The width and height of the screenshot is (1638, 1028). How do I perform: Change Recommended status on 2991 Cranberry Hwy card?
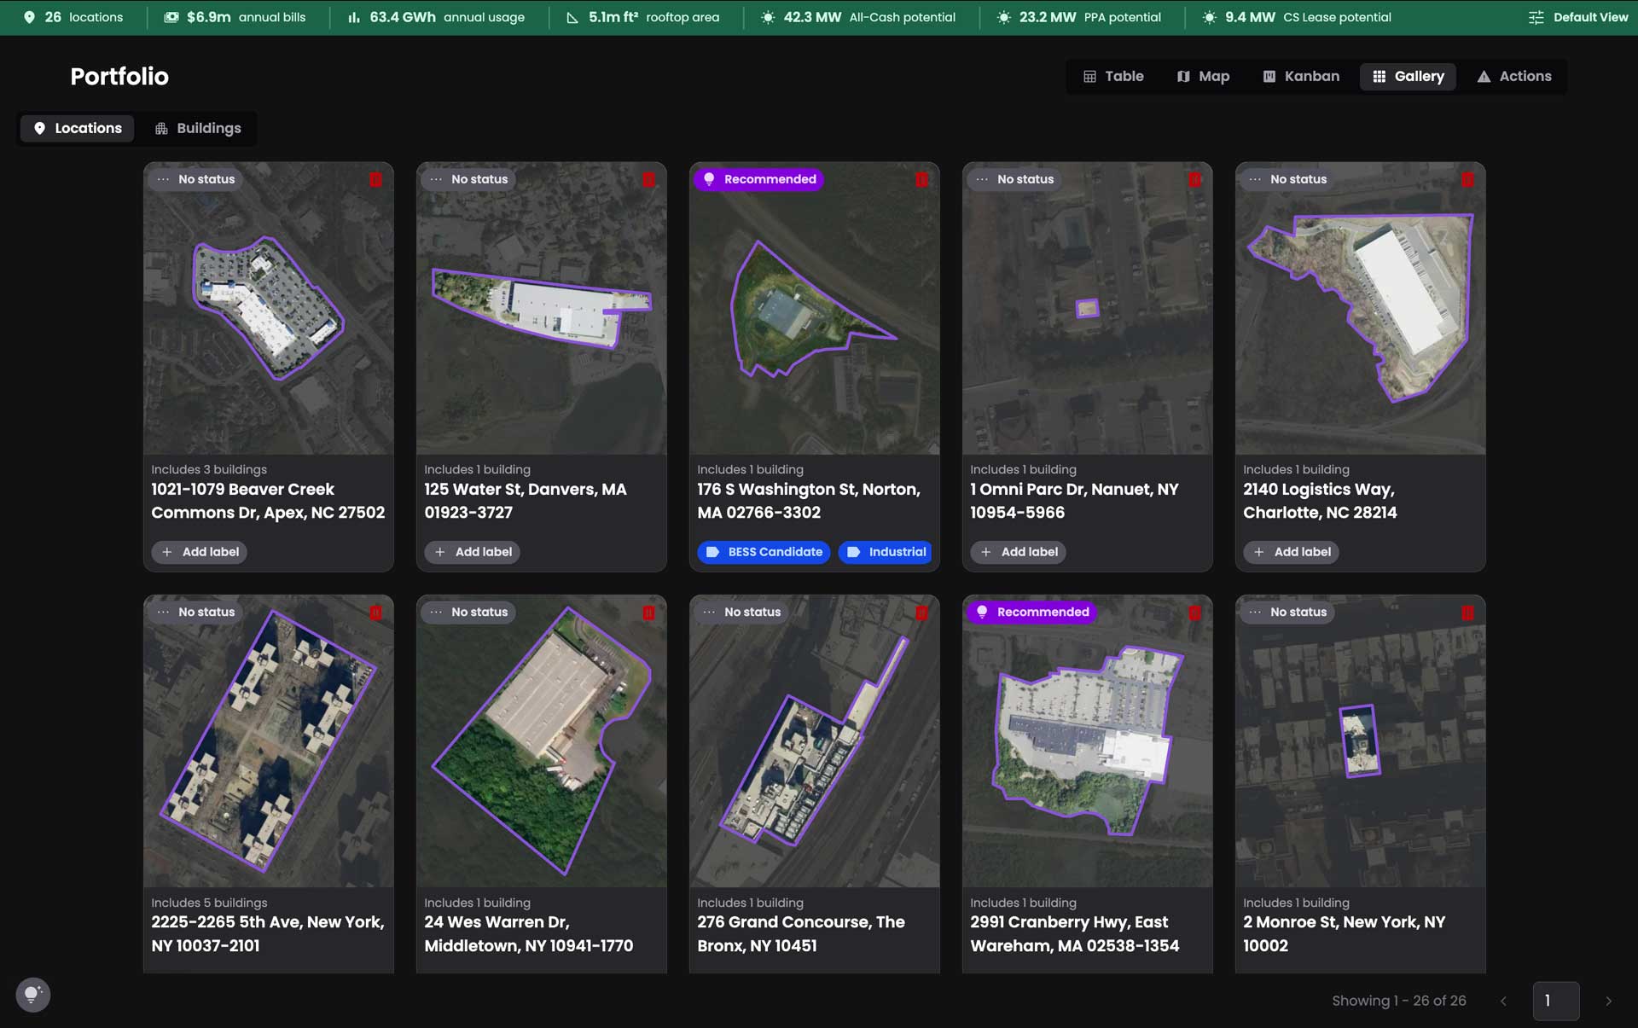coord(1031,612)
